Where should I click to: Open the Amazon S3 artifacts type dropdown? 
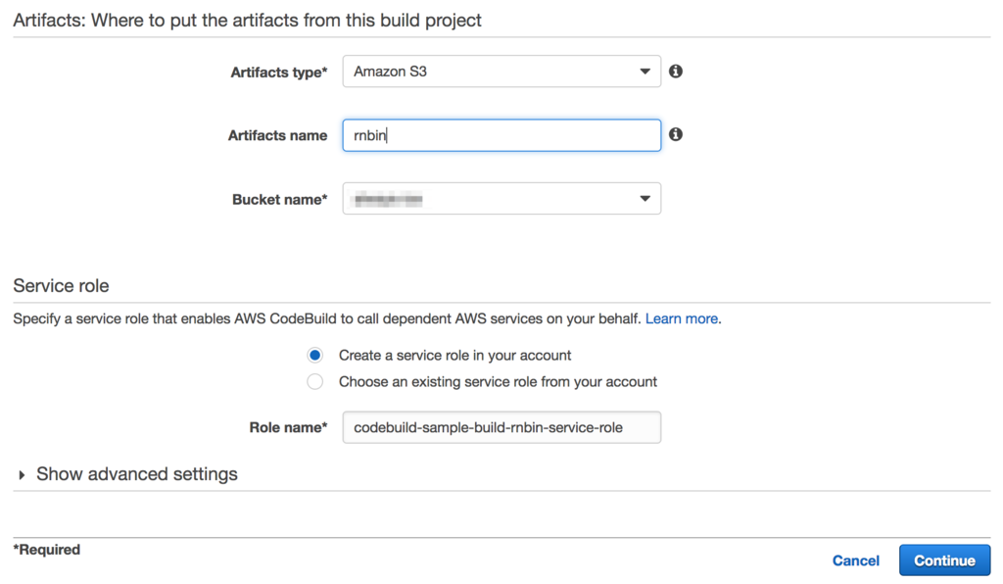(501, 71)
